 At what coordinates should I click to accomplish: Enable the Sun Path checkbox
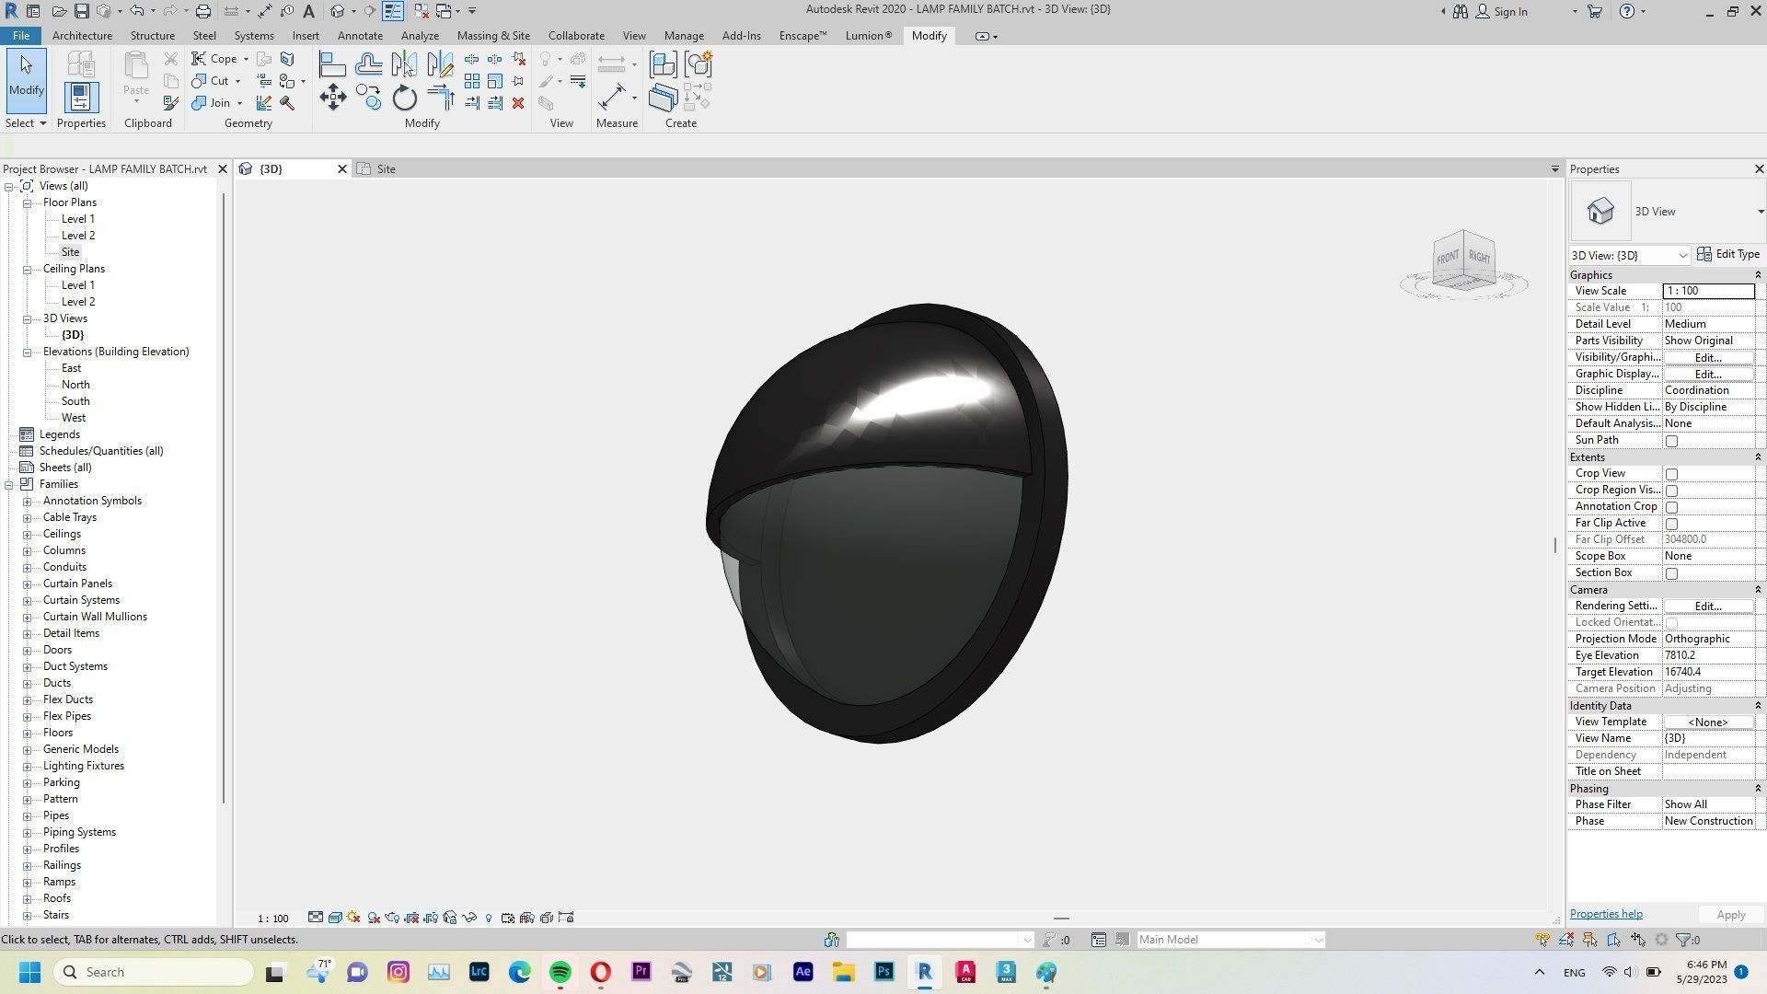pos(1671,441)
